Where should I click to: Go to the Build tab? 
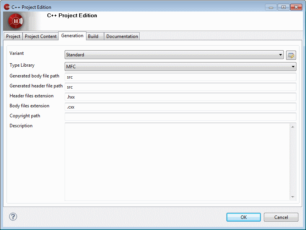[x=93, y=36]
